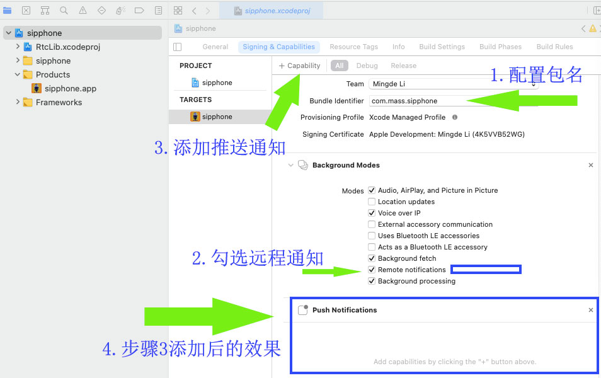Screen dimensions: 601x378
Task: Select the All configuration filter
Action: [340, 66]
